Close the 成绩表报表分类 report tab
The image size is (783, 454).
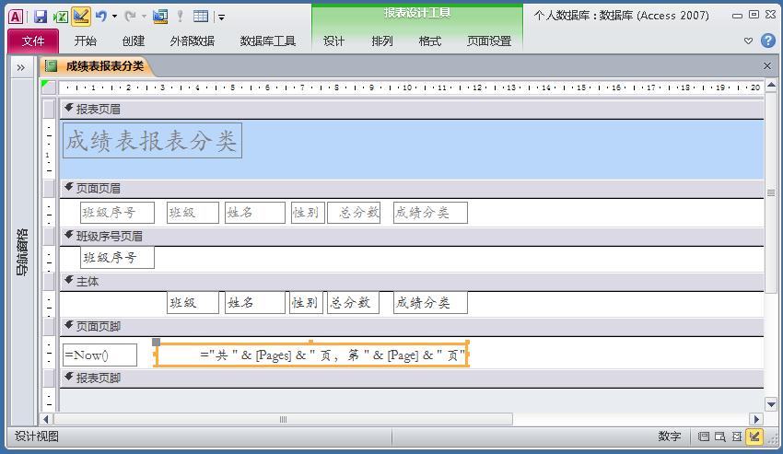point(767,66)
